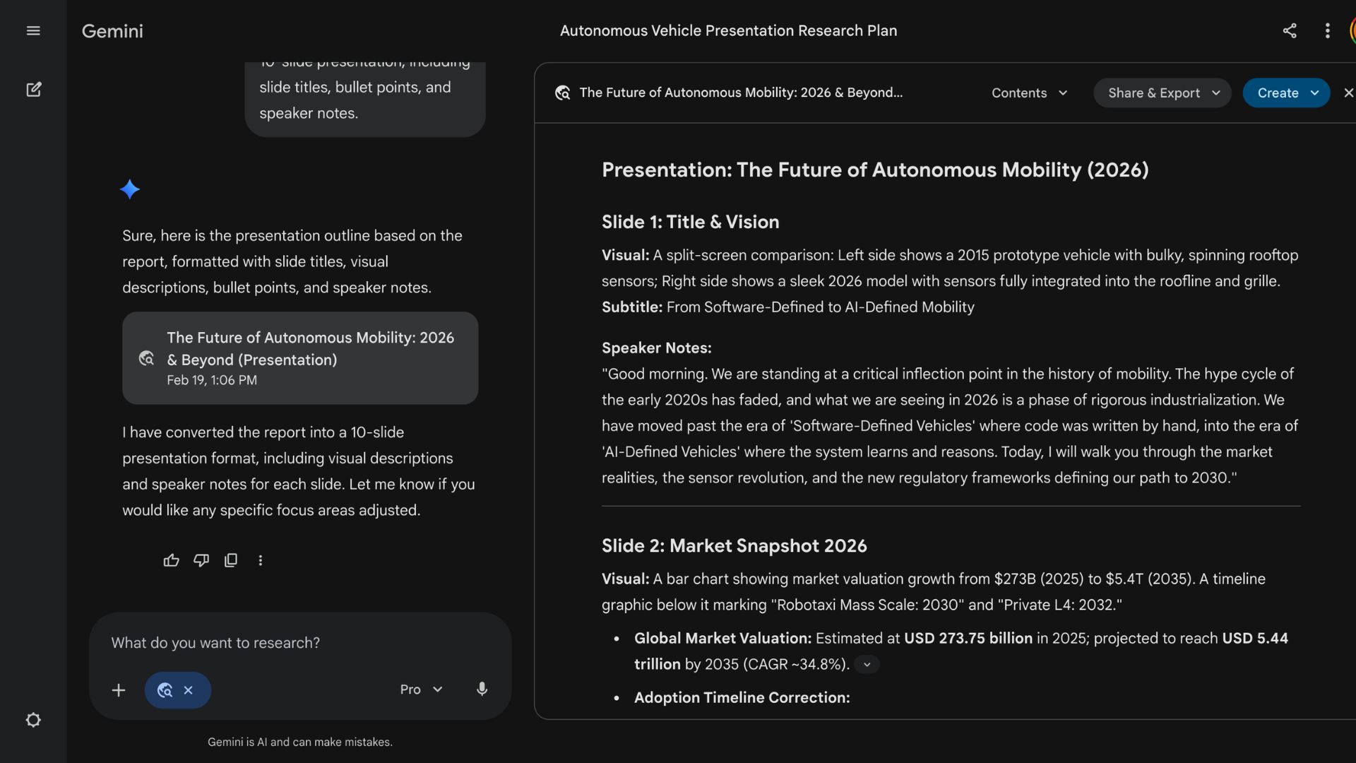Give the response a thumbs up
This screenshot has height=763, width=1356.
coord(171,560)
